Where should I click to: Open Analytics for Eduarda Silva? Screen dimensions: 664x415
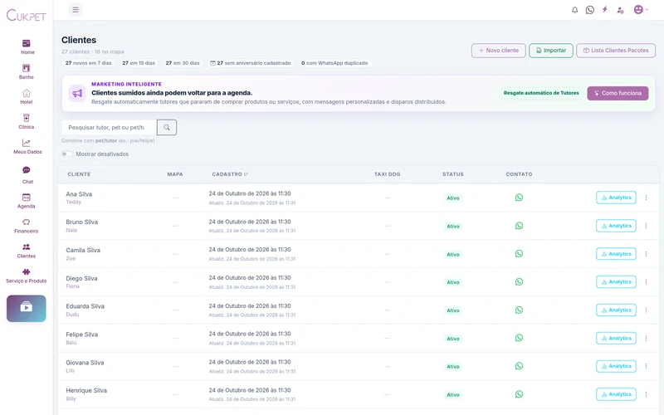click(616, 310)
